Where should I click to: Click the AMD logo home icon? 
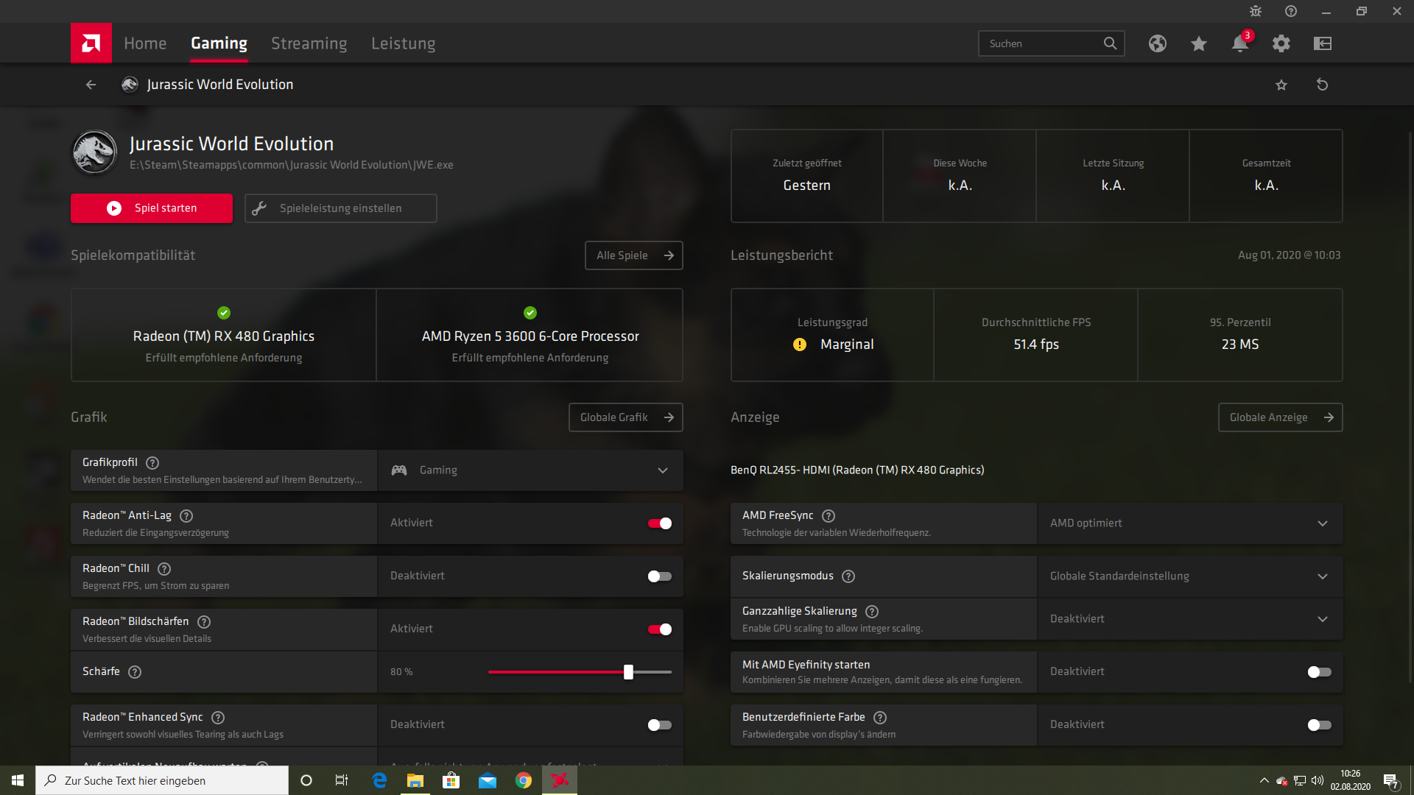(x=91, y=43)
